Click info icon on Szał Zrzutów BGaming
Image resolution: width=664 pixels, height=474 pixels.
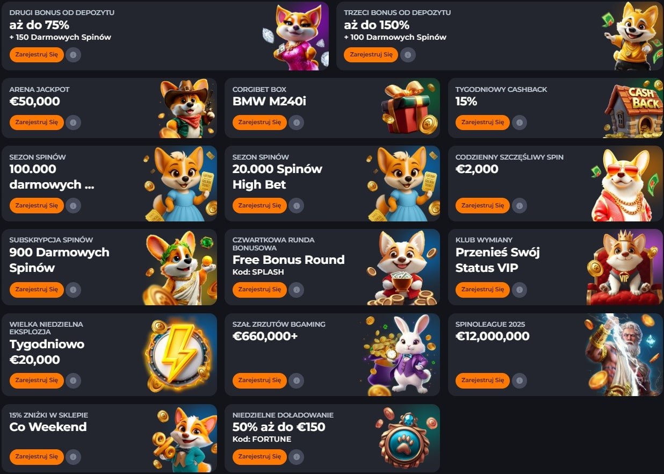296,380
